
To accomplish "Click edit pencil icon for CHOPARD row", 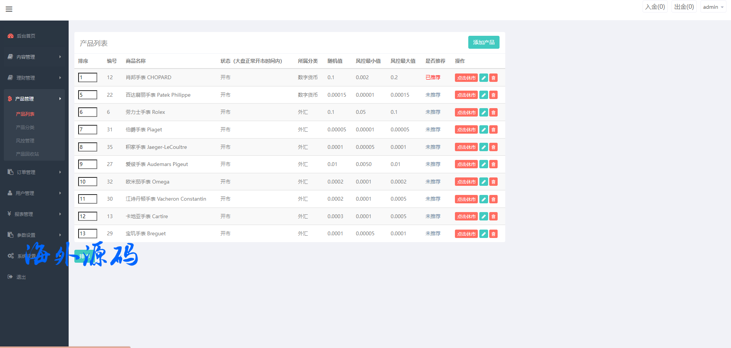I will (x=484, y=78).
